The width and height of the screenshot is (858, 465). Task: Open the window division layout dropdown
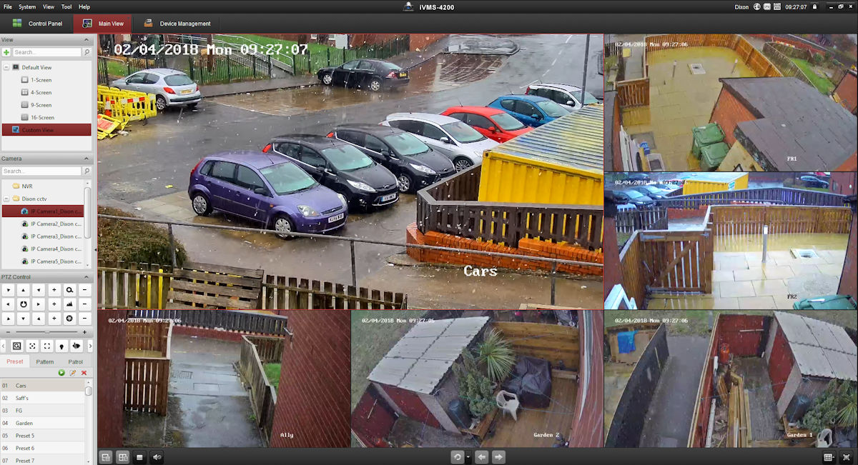click(x=829, y=457)
